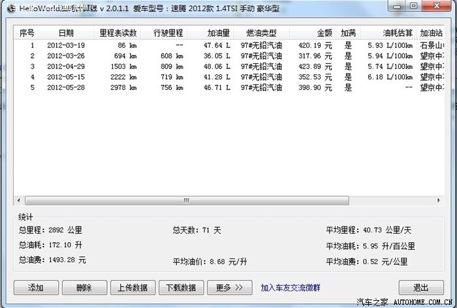Viewport: 457px width, 308px height.
Task: Expand options with 更多 >> button
Action: (230, 288)
